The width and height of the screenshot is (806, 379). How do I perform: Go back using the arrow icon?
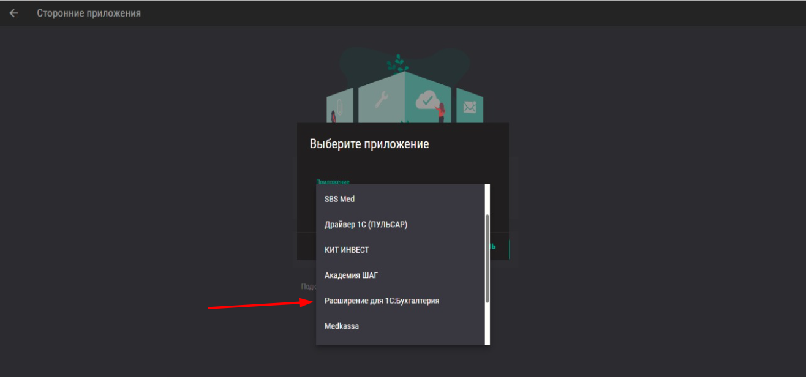pyautogui.click(x=13, y=13)
